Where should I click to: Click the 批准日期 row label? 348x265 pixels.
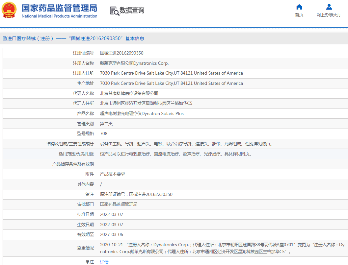pyautogui.click(x=86, y=214)
